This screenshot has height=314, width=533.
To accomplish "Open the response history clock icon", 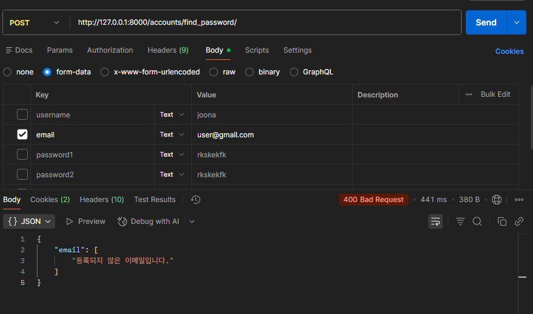I will point(195,200).
